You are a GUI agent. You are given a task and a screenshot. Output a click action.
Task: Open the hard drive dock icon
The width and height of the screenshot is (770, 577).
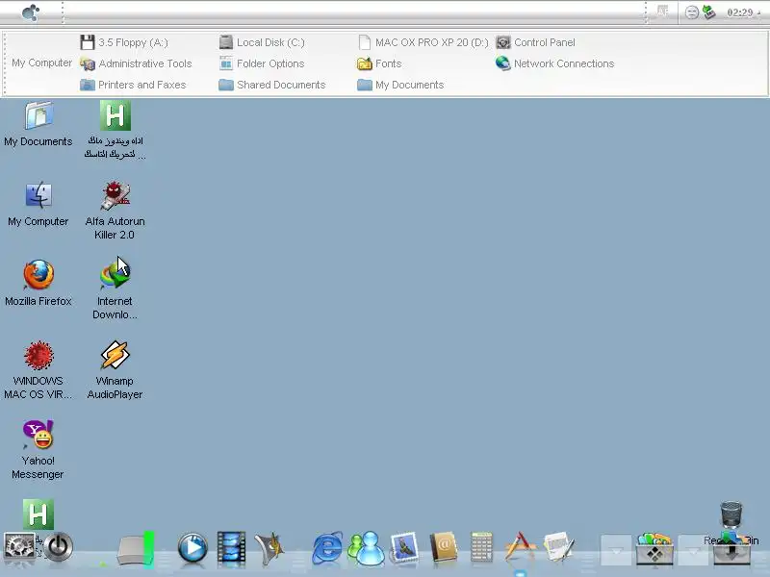(136, 548)
